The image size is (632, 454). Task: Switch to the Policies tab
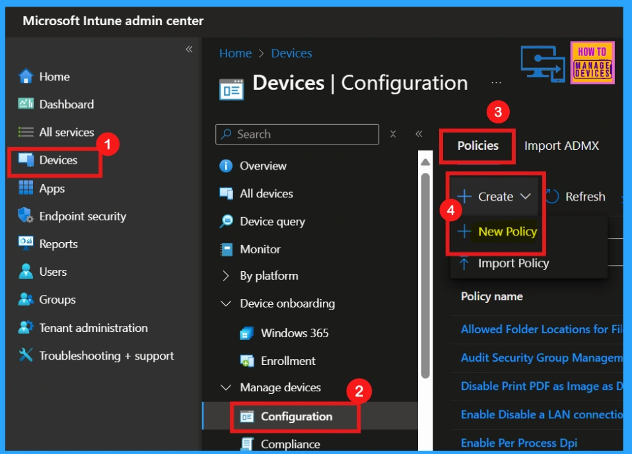[x=477, y=145]
